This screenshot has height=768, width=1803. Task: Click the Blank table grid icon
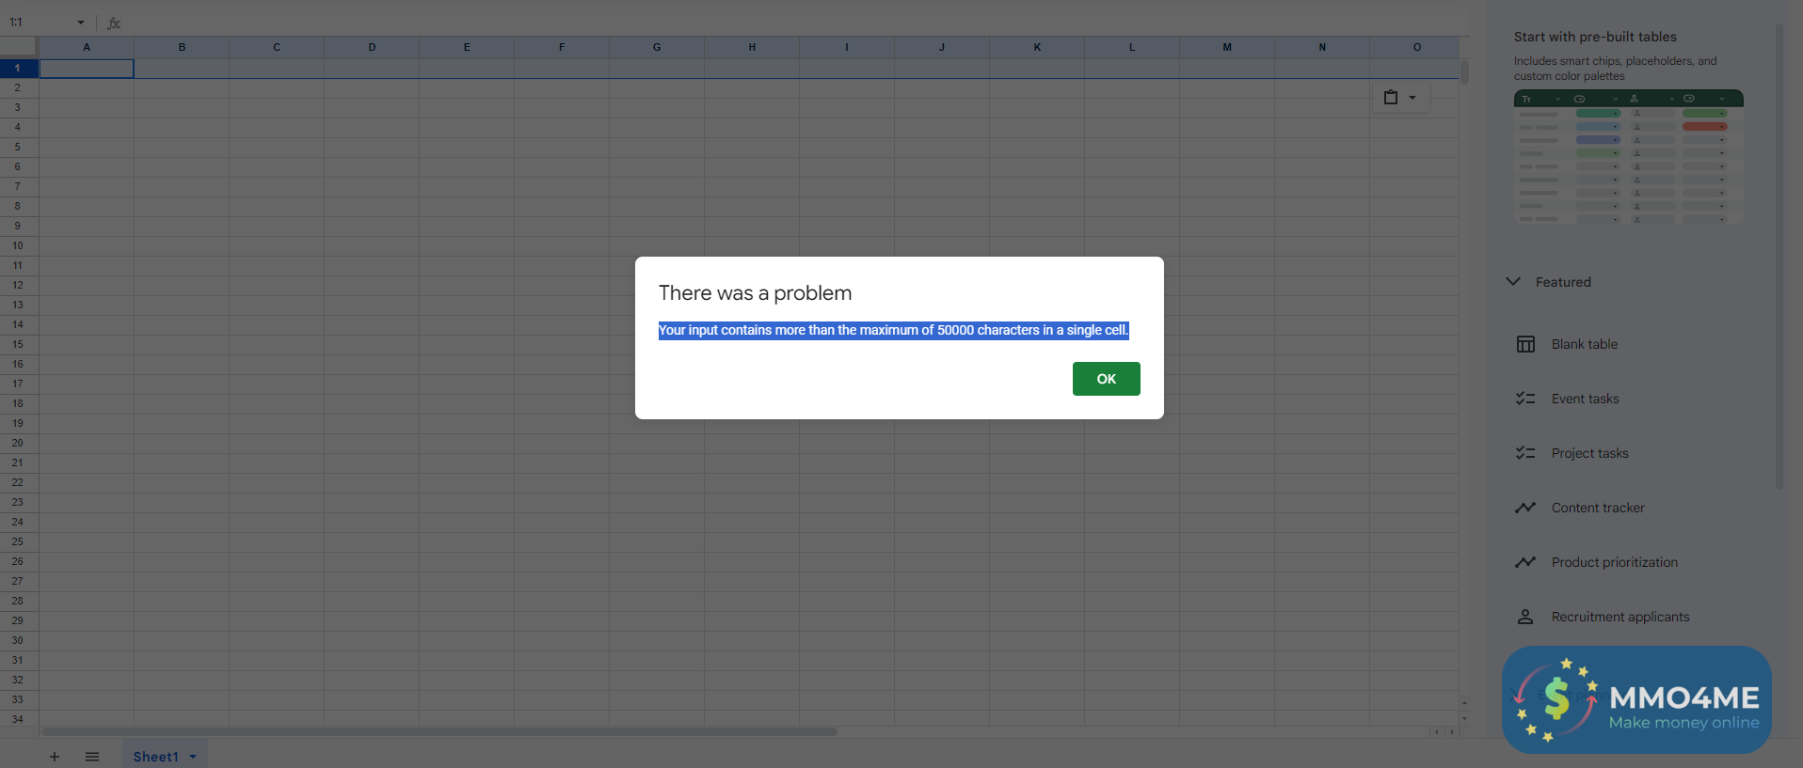(x=1525, y=344)
